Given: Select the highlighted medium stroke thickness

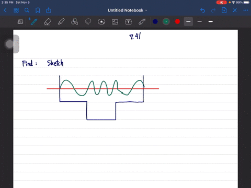Looking at the screenshot, I should pos(188,21).
